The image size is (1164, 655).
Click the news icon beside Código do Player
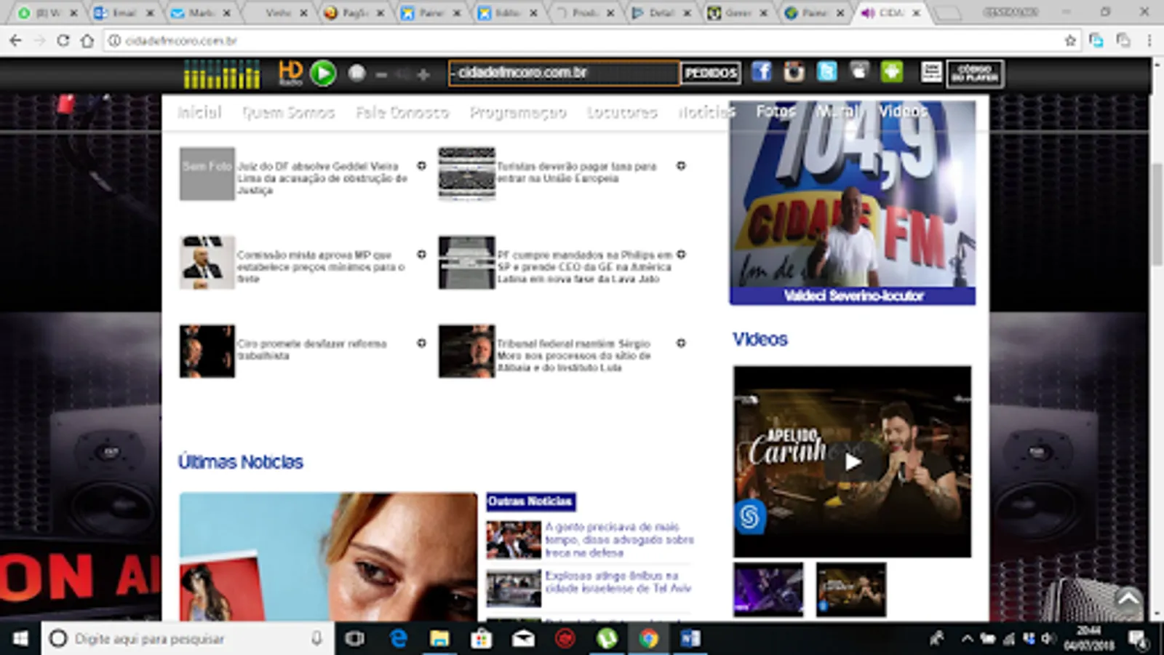click(x=930, y=72)
